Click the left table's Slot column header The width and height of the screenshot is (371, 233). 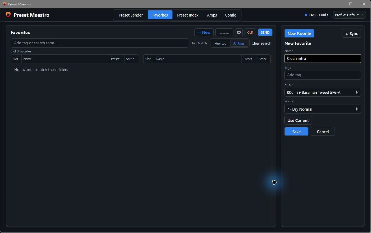coord(16,59)
